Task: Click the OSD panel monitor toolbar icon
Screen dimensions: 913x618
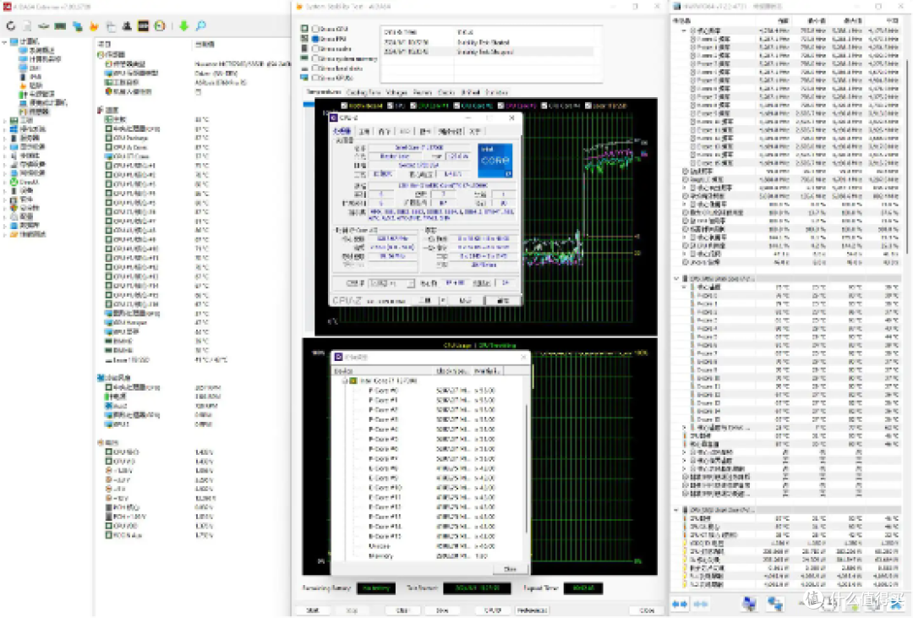Action: [143, 26]
